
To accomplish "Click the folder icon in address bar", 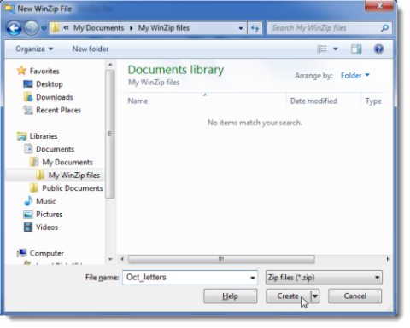I will coord(56,28).
